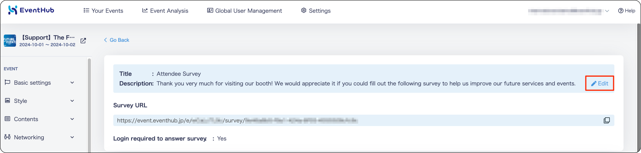Click the Networking sidebar icon
The image size is (641, 153).
pyautogui.click(x=7, y=137)
